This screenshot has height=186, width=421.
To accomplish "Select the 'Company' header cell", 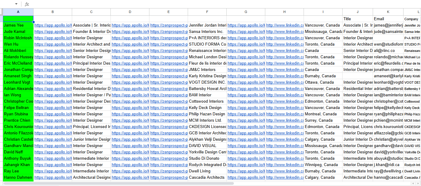I will (412, 19).
